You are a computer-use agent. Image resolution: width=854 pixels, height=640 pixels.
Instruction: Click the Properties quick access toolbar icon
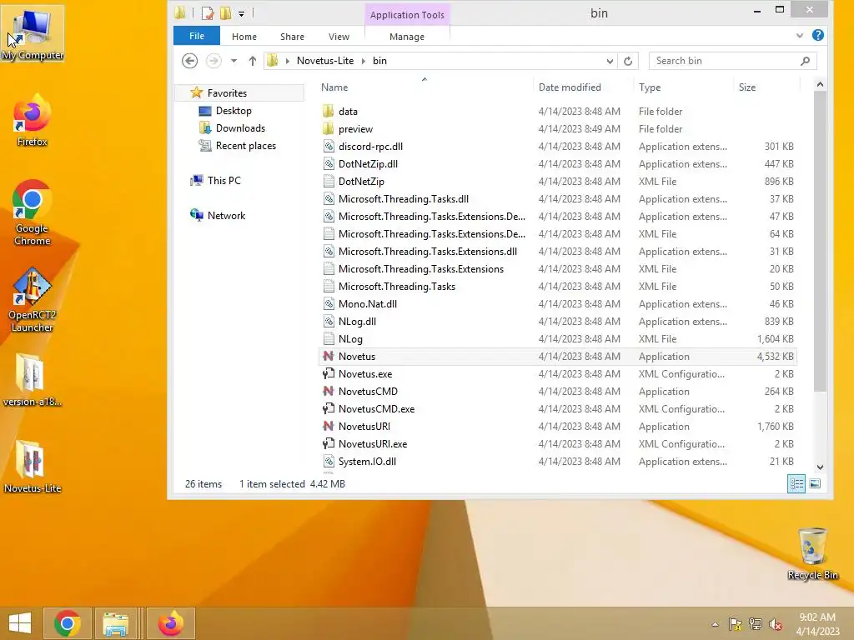coord(207,13)
